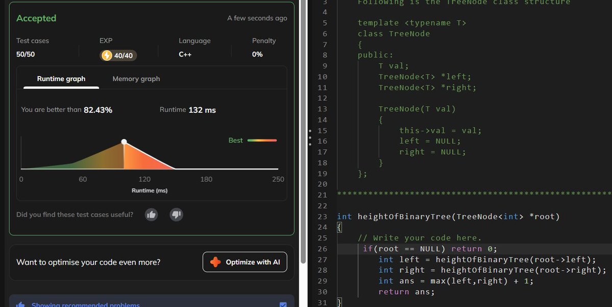Click the breakpoint dot next to line 15
612x307 pixels.
pyautogui.click(x=310, y=130)
